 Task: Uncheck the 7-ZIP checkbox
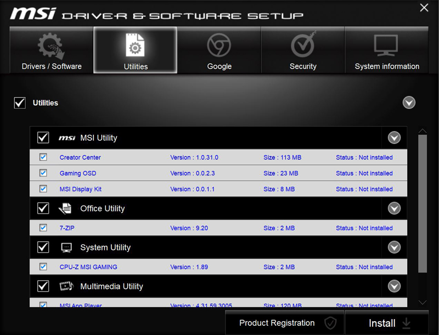click(43, 228)
